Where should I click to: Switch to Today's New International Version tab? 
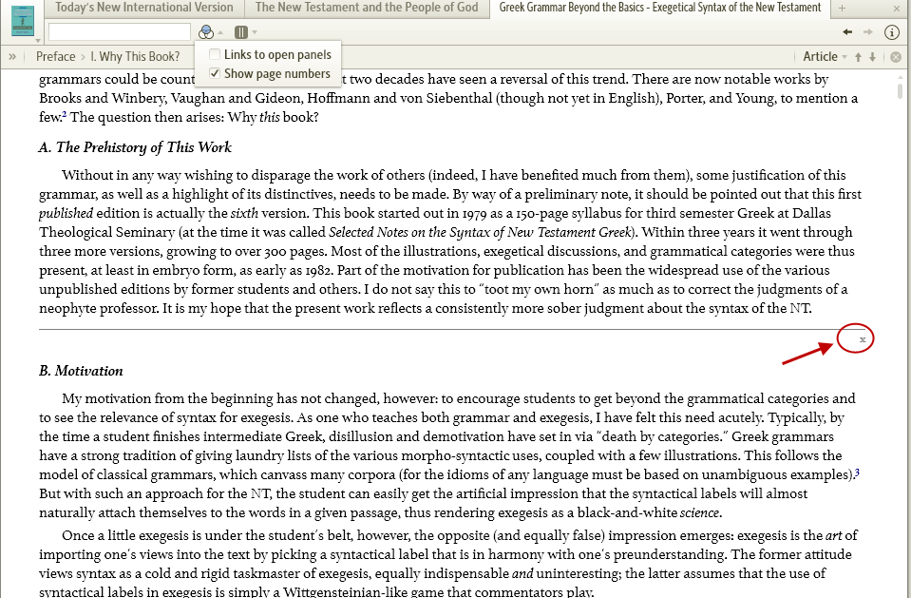[x=144, y=8]
